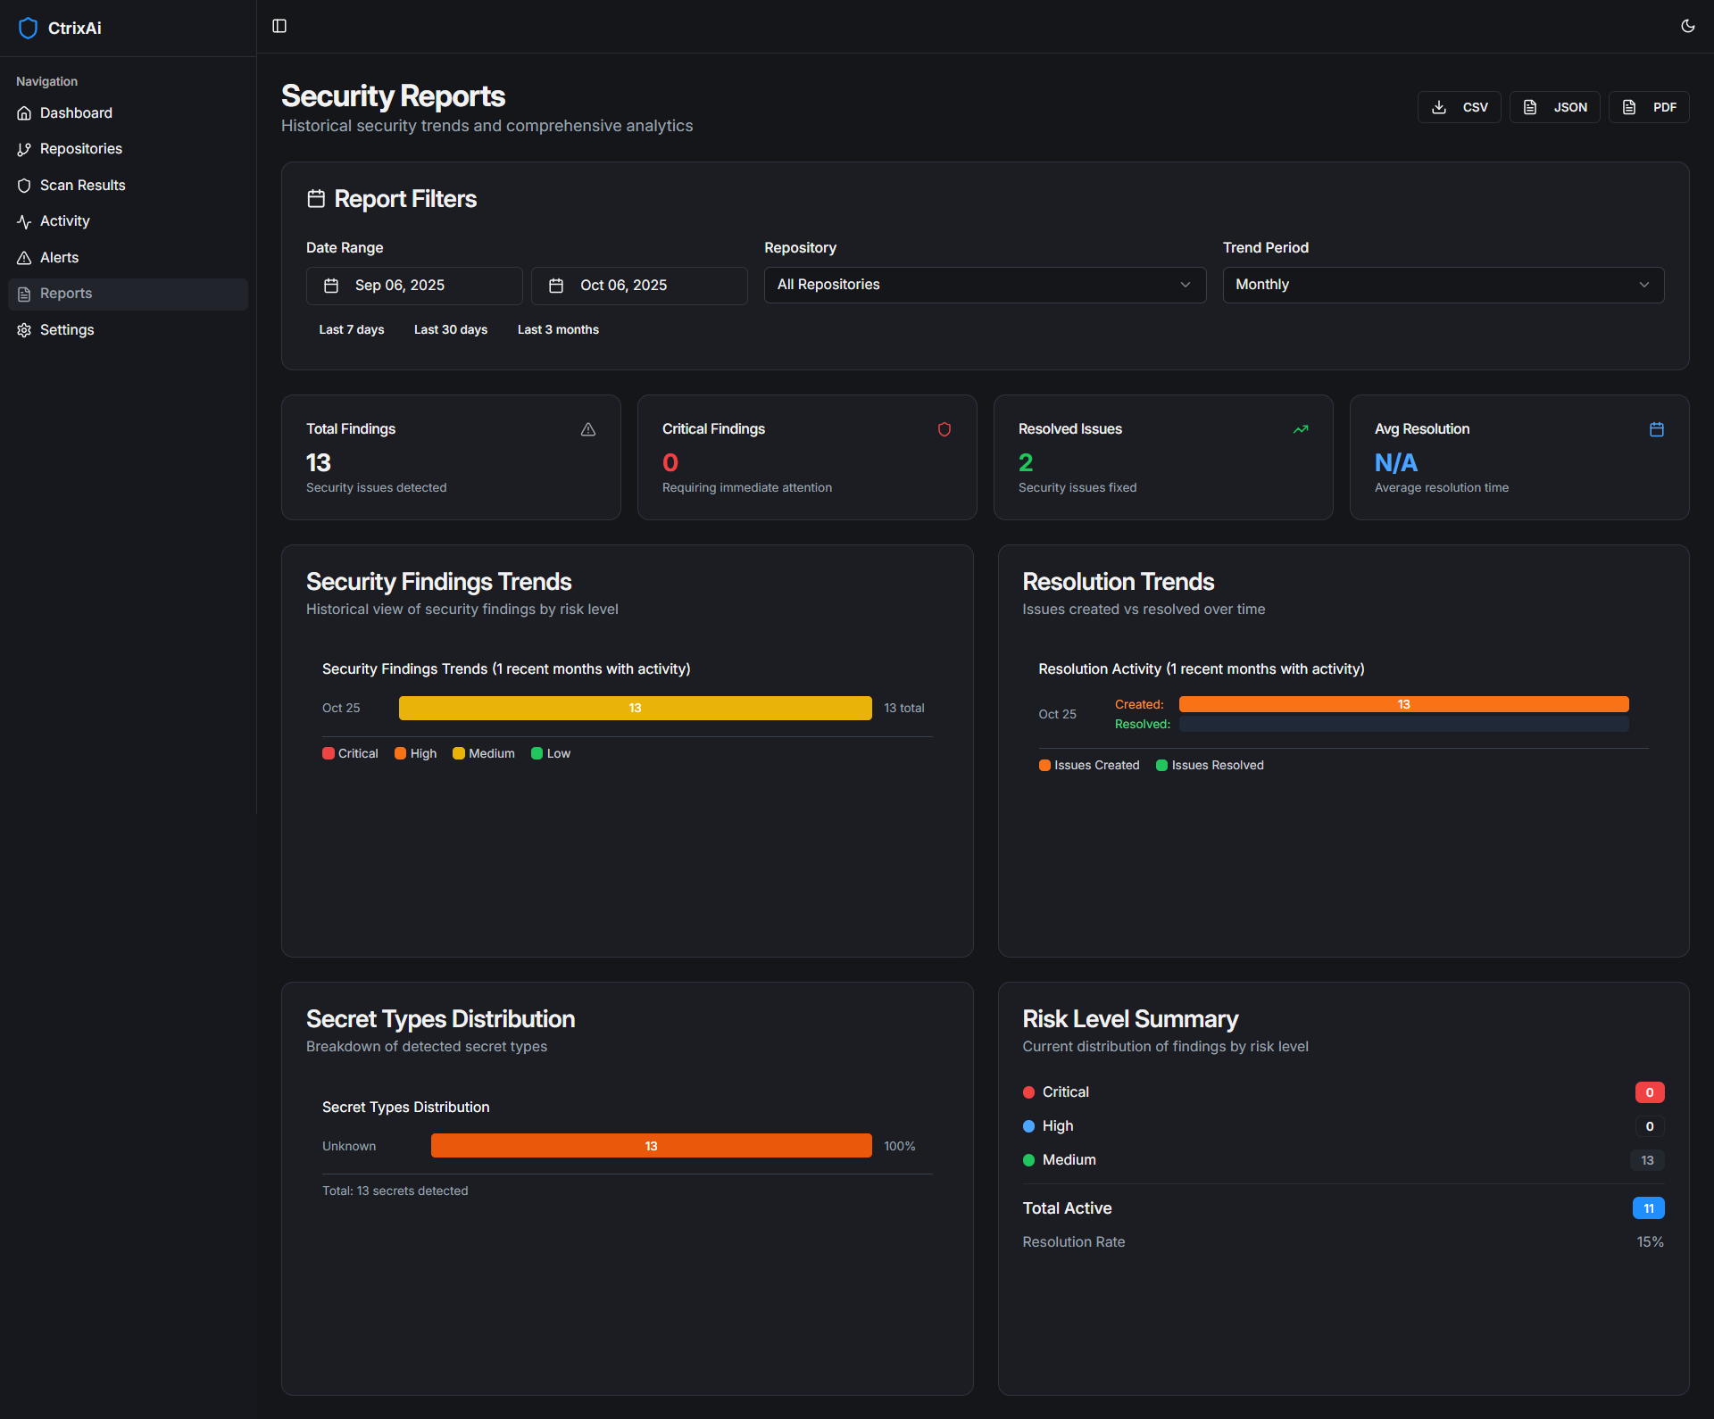
Task: Open the All Repositories dropdown
Action: point(985,285)
